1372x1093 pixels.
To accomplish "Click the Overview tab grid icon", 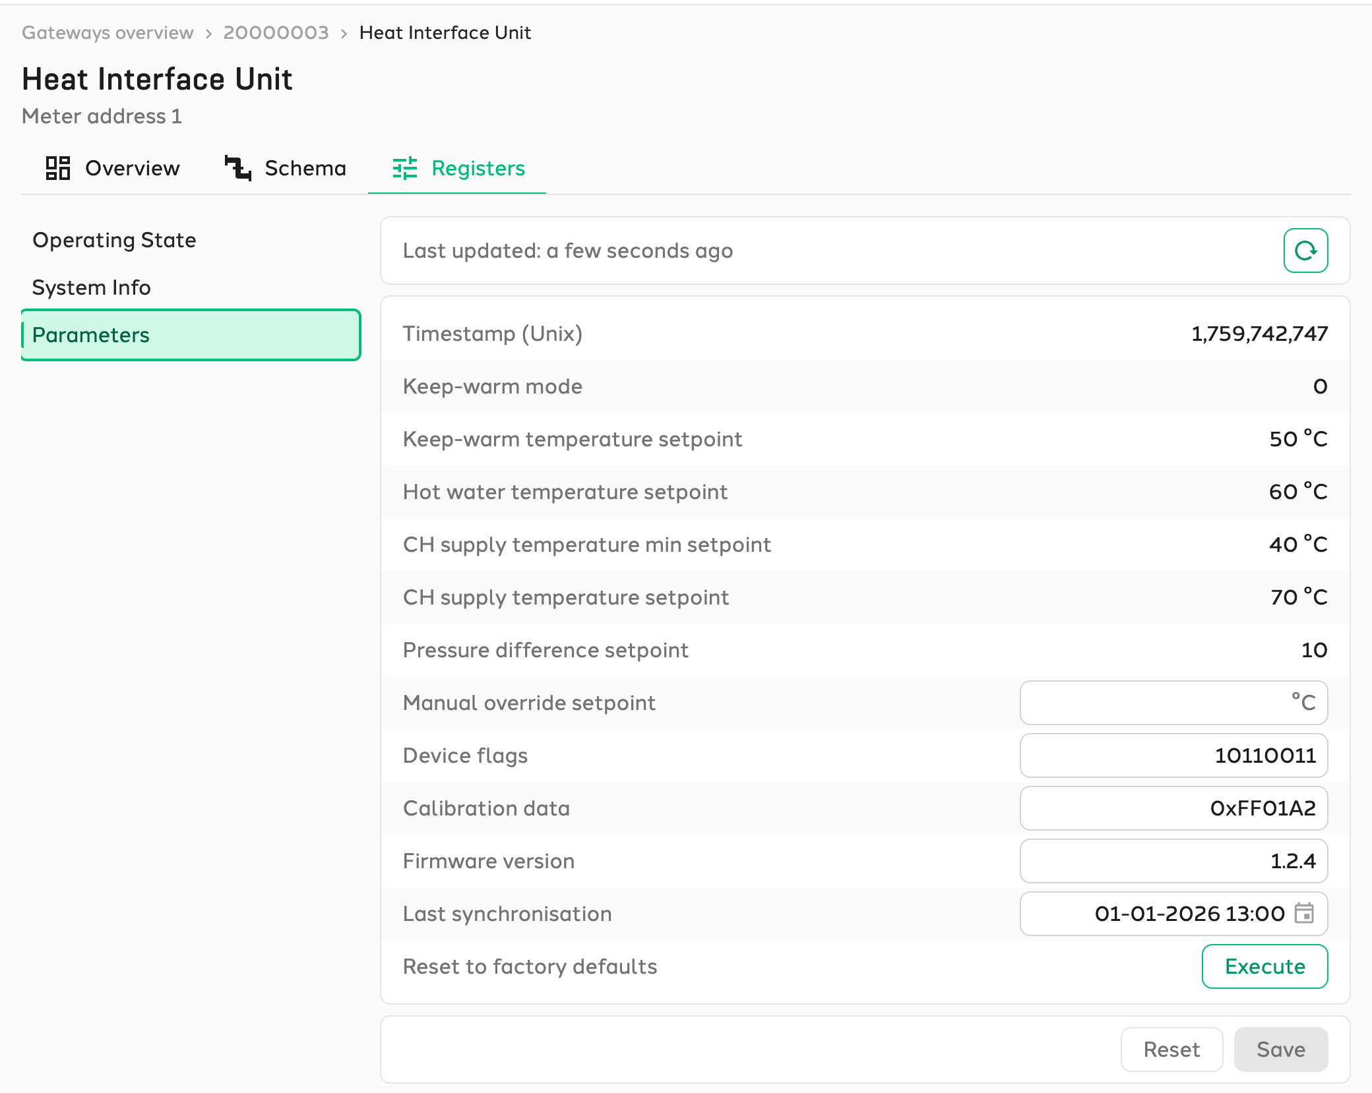I will (58, 168).
